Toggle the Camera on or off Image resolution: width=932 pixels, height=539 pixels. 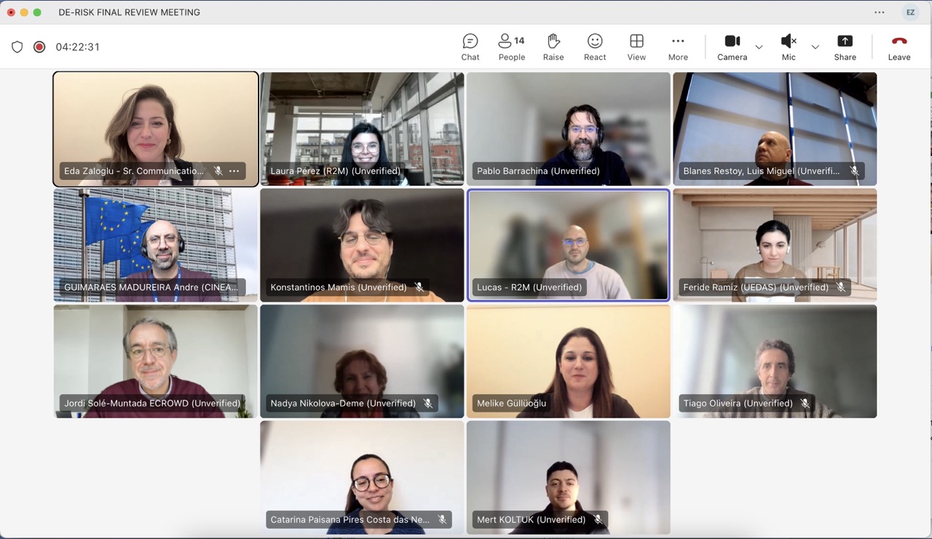(732, 47)
